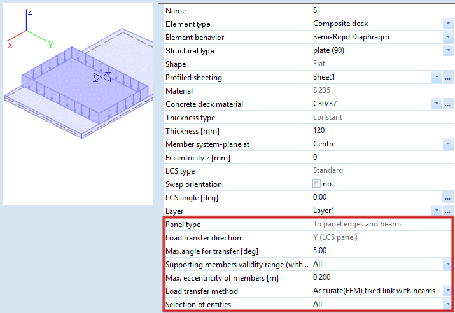Click the Centre system-plane value
The image size is (455, 313).
324,144
